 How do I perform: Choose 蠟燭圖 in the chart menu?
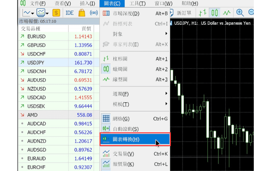(x=135, y=69)
